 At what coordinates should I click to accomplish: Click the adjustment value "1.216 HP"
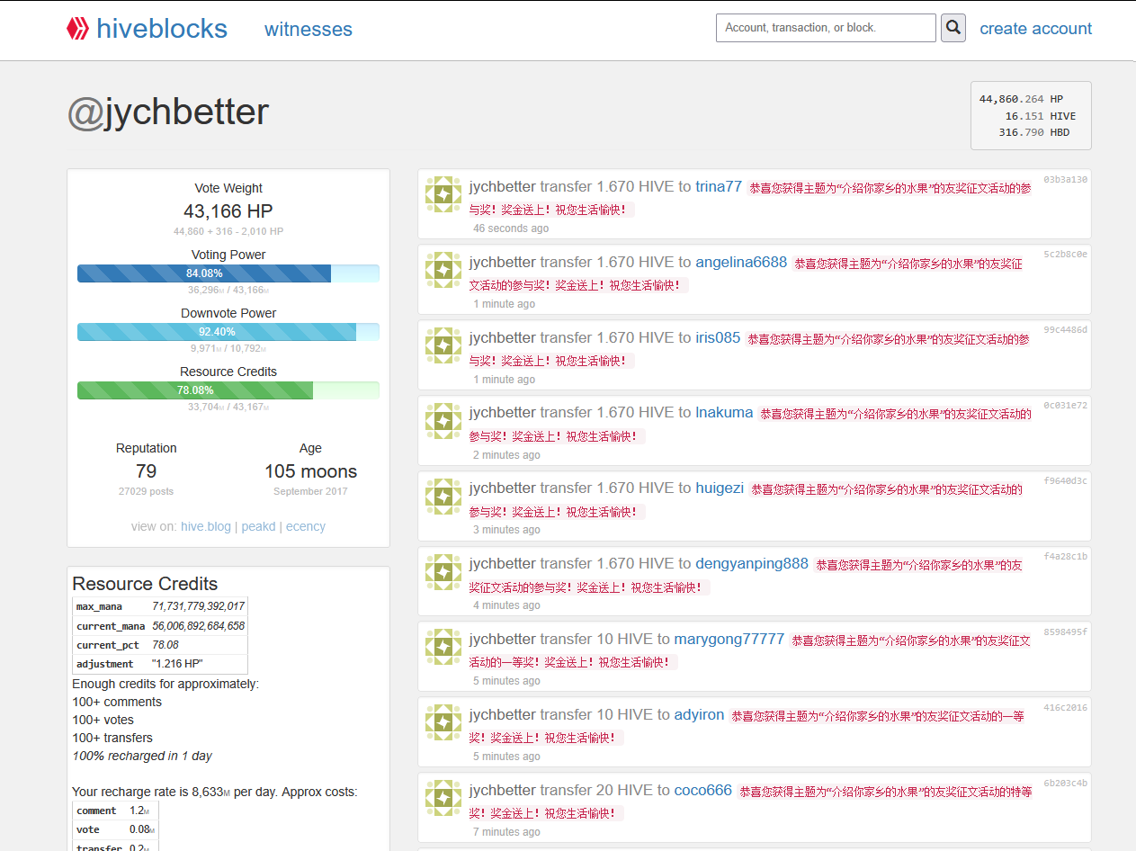178,663
